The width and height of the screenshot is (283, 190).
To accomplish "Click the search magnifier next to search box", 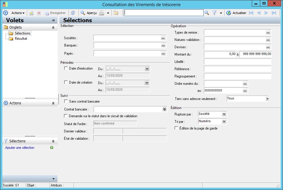I will (207, 13).
